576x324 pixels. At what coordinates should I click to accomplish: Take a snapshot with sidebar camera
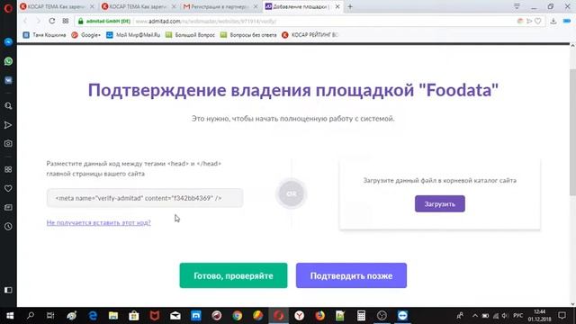(x=8, y=144)
